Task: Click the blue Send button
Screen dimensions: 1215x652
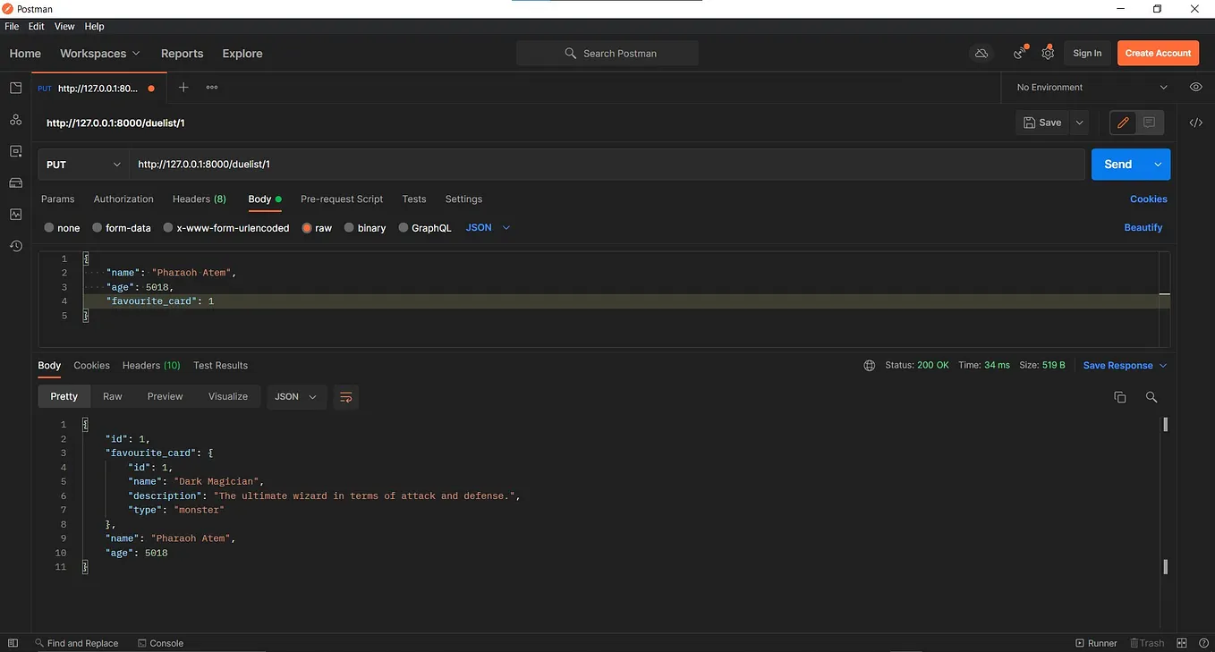Action: [x=1118, y=165]
